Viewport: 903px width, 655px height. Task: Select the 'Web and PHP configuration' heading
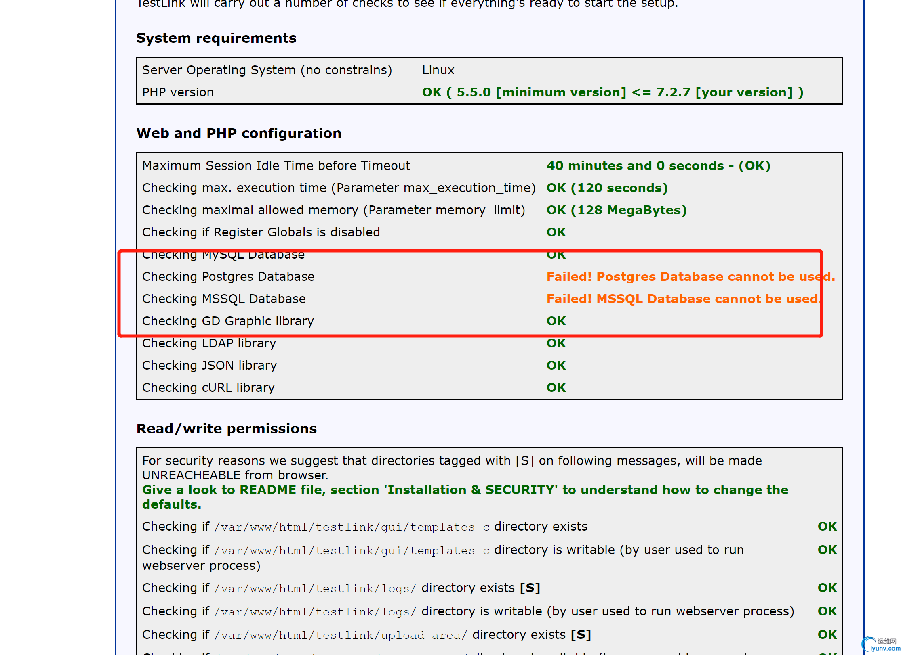(239, 134)
